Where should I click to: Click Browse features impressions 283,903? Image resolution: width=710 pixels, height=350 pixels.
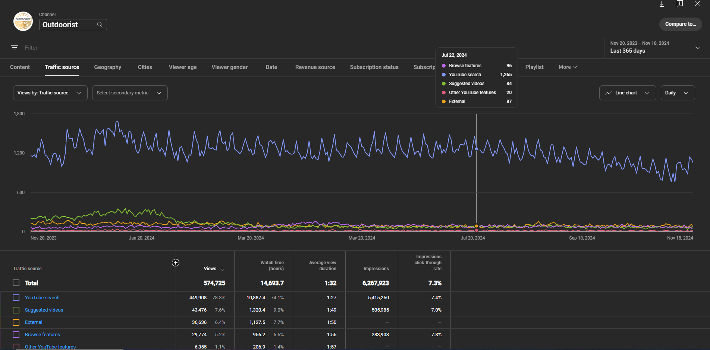click(380, 335)
